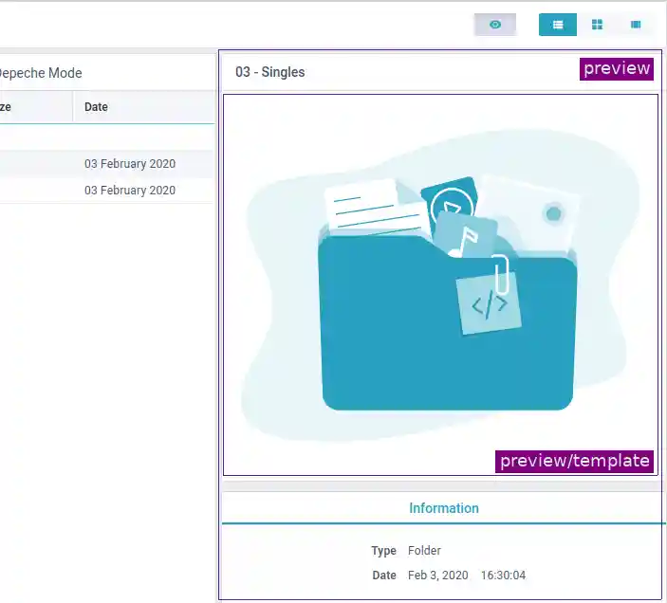The width and height of the screenshot is (667, 603).
Task: Select the '03 - Singles' preview title
Action: coord(270,72)
